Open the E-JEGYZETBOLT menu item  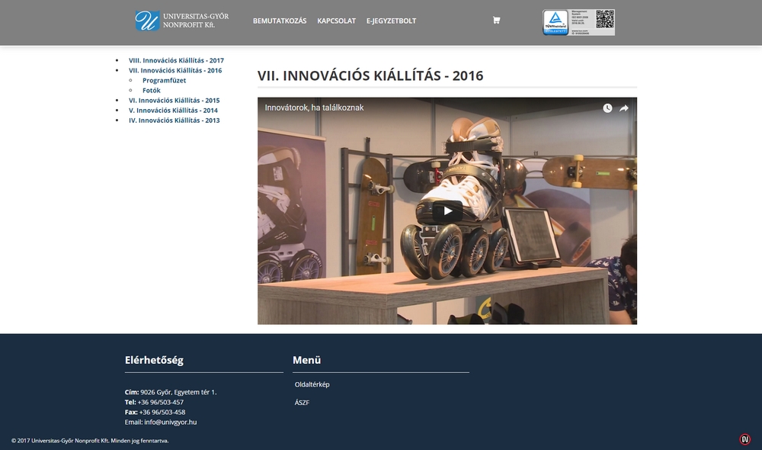tap(391, 21)
